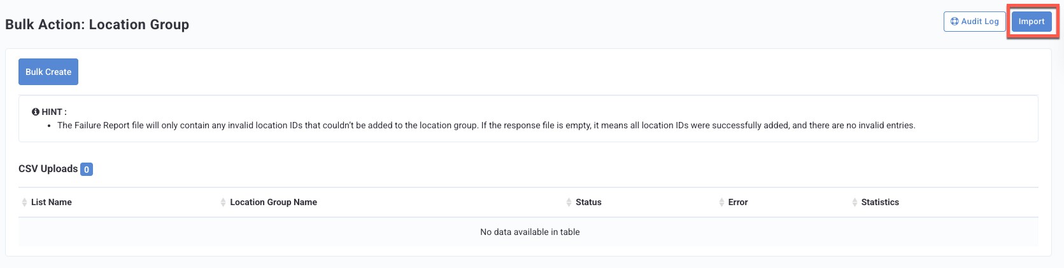
Task: Click the Failure Report hint text
Action: (486, 126)
